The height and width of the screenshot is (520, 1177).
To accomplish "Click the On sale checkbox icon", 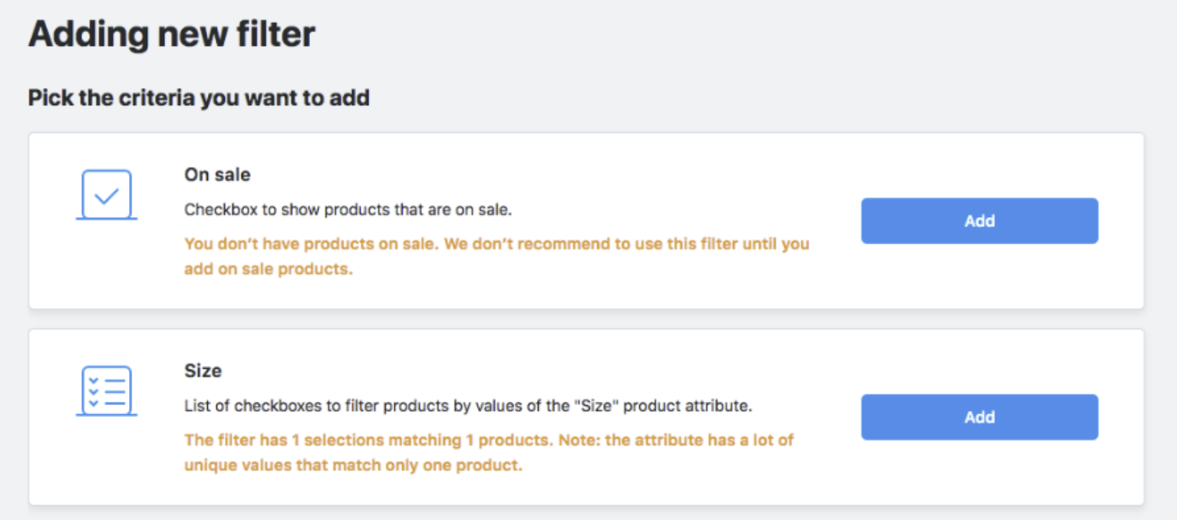I will (x=107, y=195).
